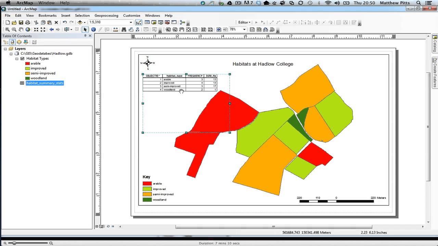Open Spotlight search magnifier icon

click(418, 3)
